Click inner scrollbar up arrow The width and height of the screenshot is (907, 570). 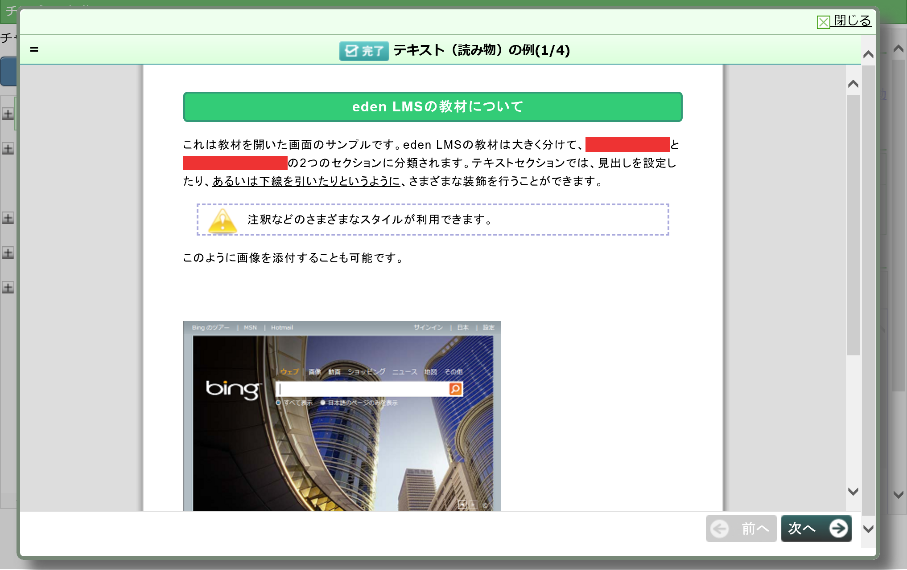(853, 84)
